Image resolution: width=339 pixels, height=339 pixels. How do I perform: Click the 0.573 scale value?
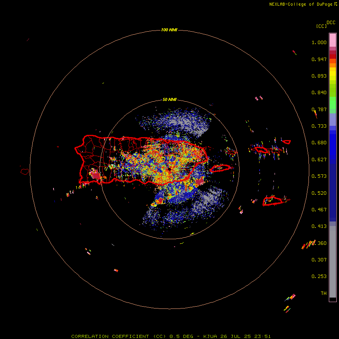tap(319, 176)
